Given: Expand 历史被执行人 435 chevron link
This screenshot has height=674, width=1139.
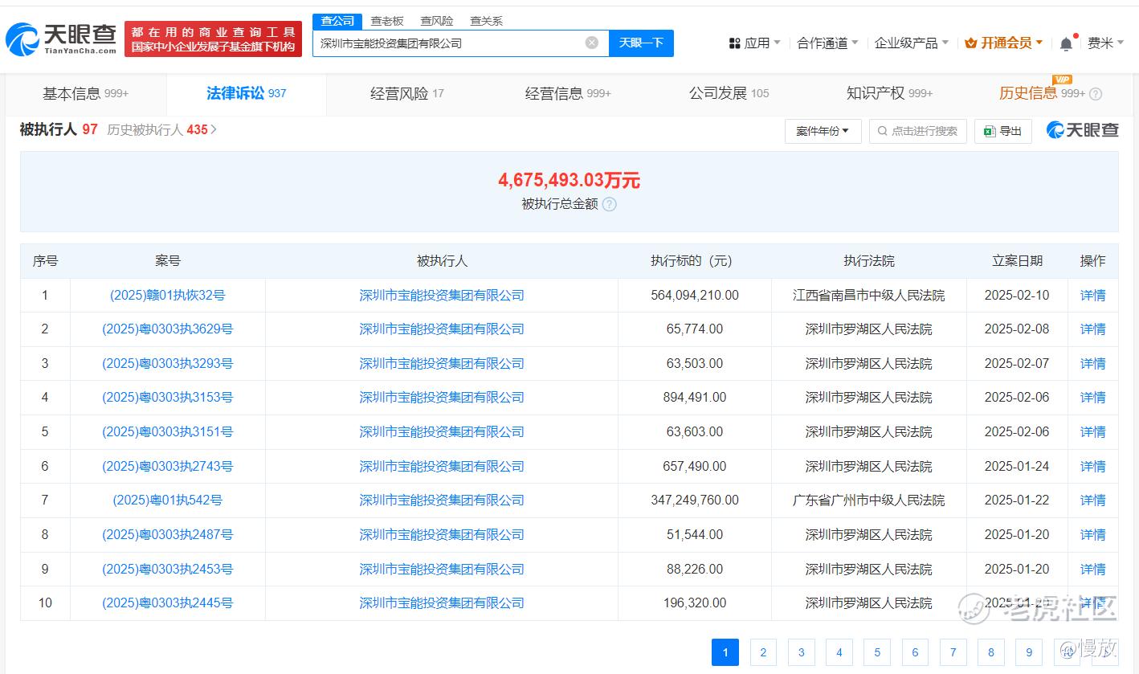Looking at the screenshot, I should click(161, 129).
